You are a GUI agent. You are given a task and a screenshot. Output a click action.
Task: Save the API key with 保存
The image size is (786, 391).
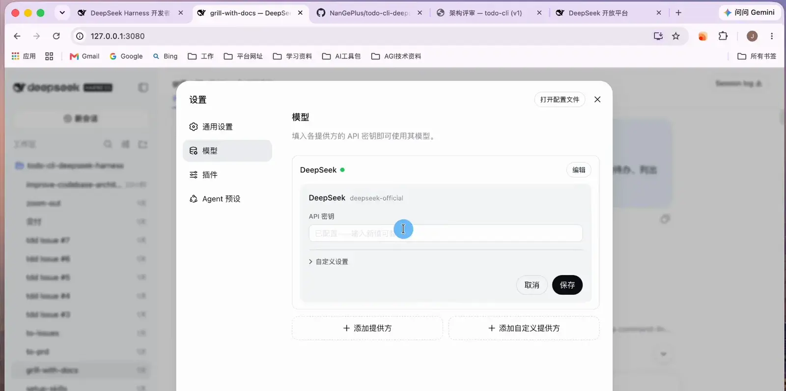point(567,285)
